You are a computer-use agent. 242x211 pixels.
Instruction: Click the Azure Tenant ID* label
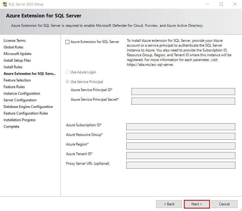[x=79, y=154]
